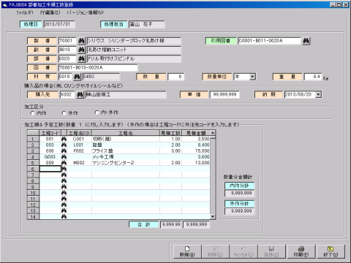Open the バージョン情報 menu
The image size is (351, 263).
85,12
